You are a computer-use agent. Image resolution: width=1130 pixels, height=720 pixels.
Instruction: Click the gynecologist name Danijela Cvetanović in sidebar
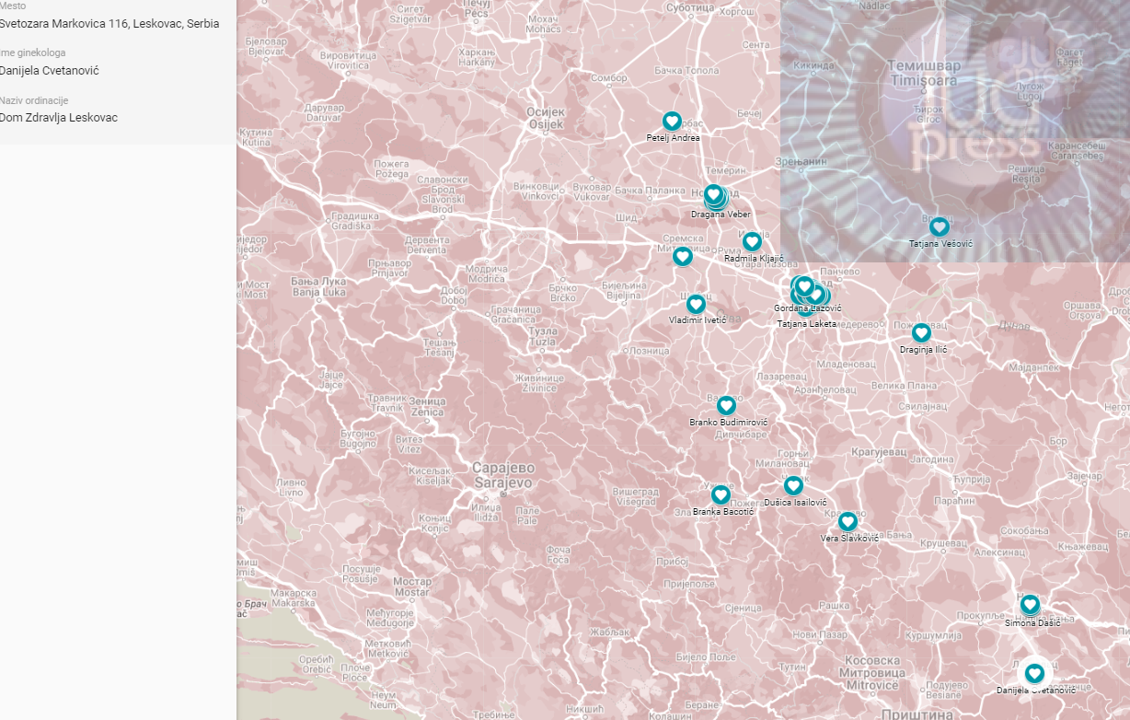tap(50, 70)
